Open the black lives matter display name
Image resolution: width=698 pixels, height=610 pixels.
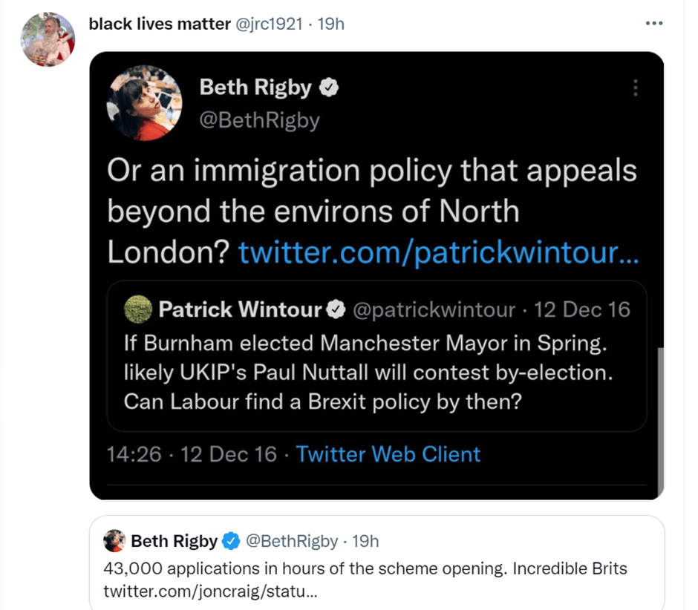tap(160, 24)
